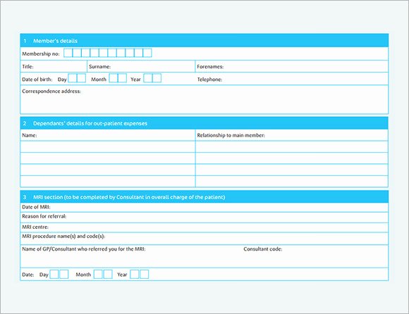Click the first dependant Name row
This screenshot has width=409, height=314.
coord(108,147)
